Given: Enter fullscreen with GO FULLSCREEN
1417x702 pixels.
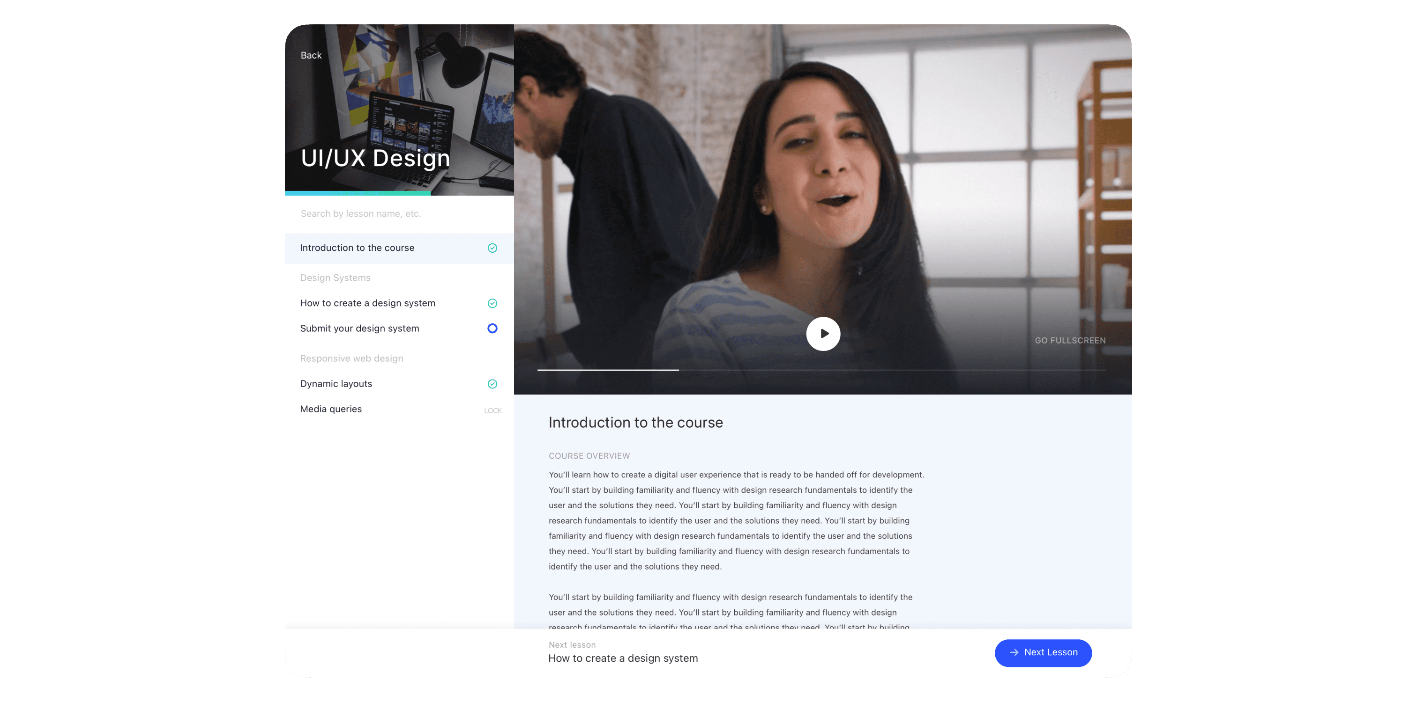Looking at the screenshot, I should click(x=1070, y=341).
